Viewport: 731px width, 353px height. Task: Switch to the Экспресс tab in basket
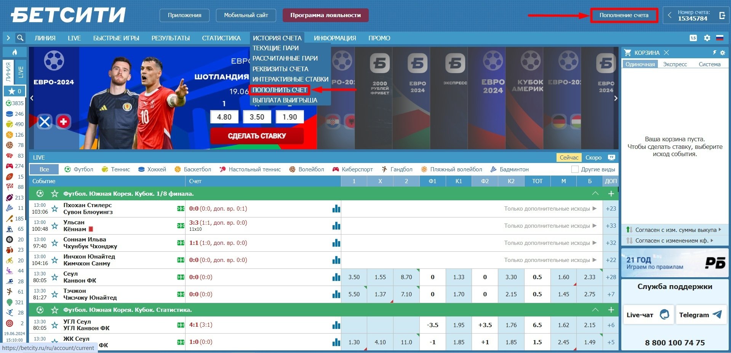click(x=675, y=64)
